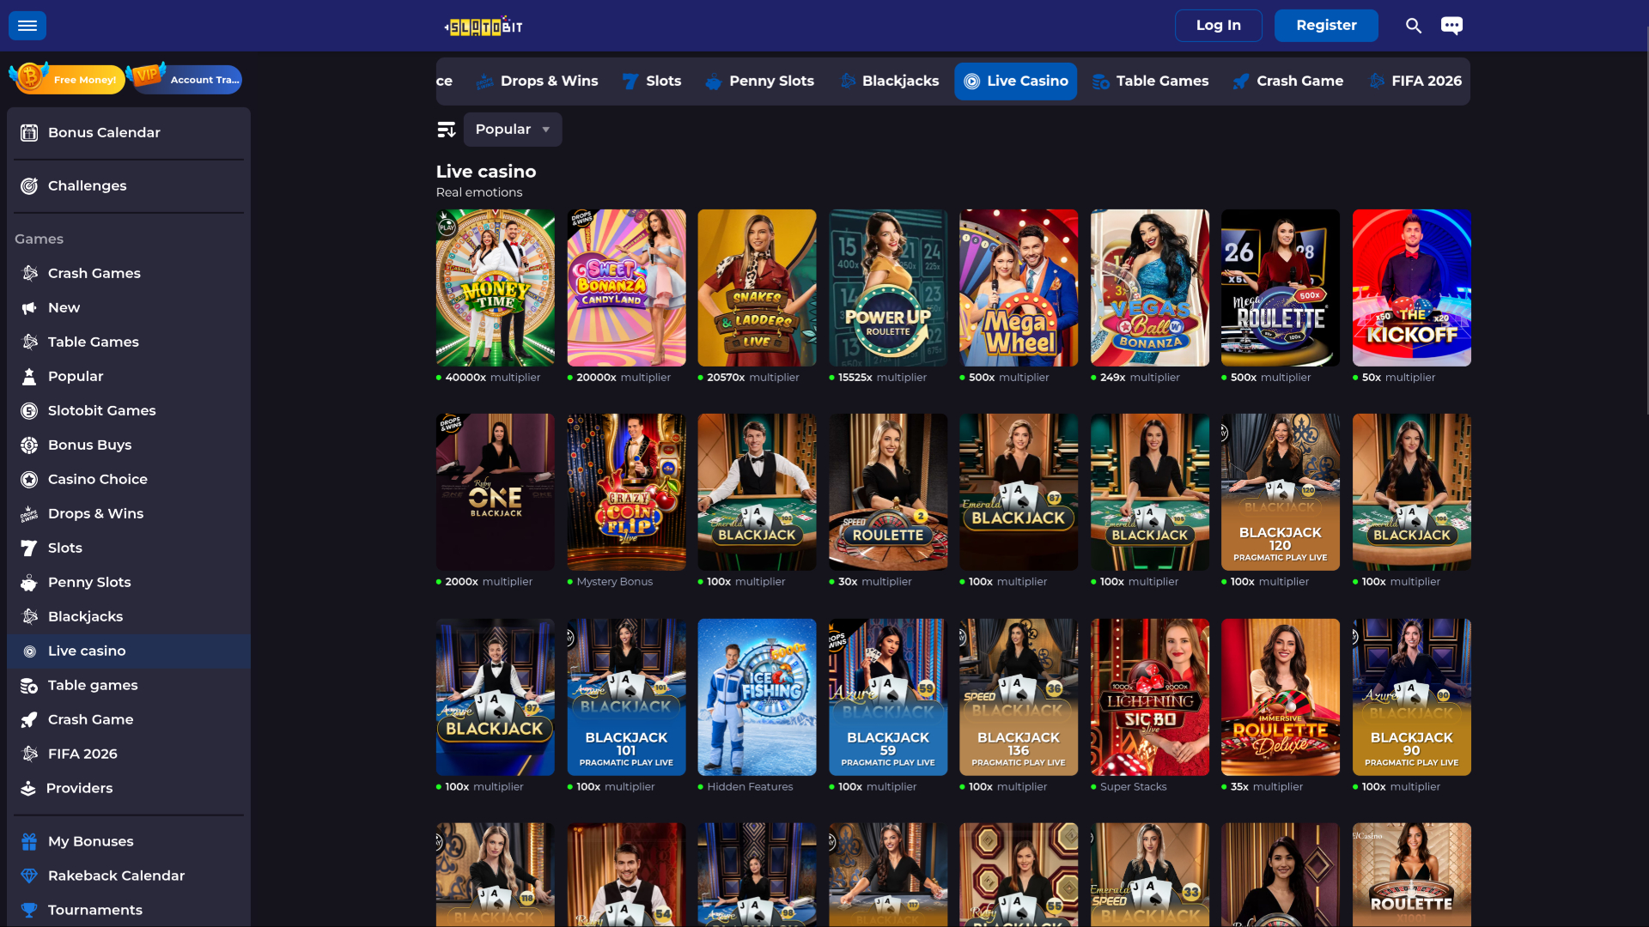Viewport: 1649px width, 927px height.
Task: Open the Crazy Coin Flip game tile
Action: 626,492
